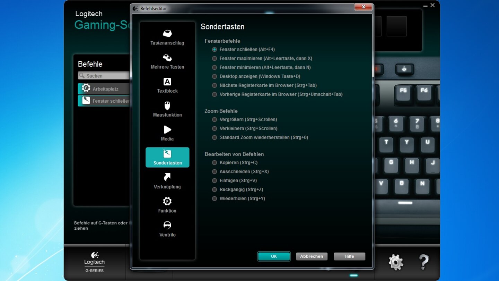Screen dimensions: 499x281
Task: Select Arbeitsplatz command in Befehle list
Action: pyautogui.click(x=104, y=89)
